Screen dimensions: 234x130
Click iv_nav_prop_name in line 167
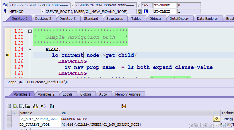pos(90,67)
